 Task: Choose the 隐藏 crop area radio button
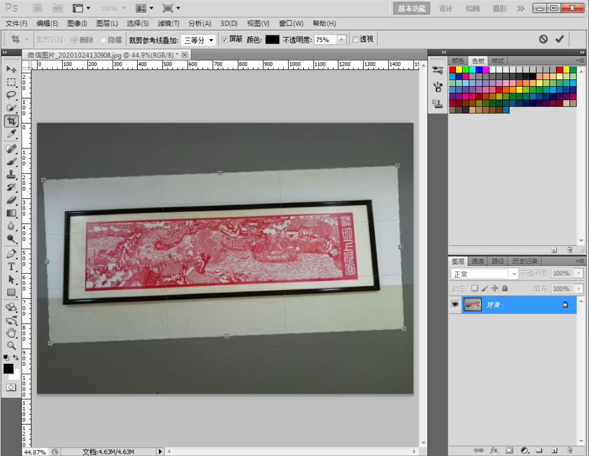[103, 40]
